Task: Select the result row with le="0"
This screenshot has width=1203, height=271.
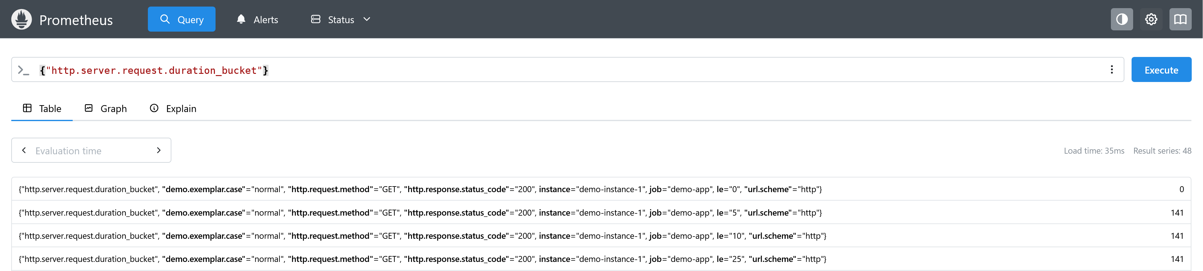Action: (x=601, y=189)
